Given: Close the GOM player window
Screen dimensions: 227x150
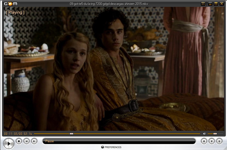Looking at the screenshot, I should 222,4.
